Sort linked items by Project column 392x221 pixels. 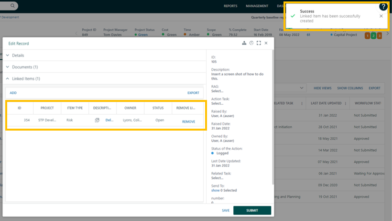(x=47, y=108)
